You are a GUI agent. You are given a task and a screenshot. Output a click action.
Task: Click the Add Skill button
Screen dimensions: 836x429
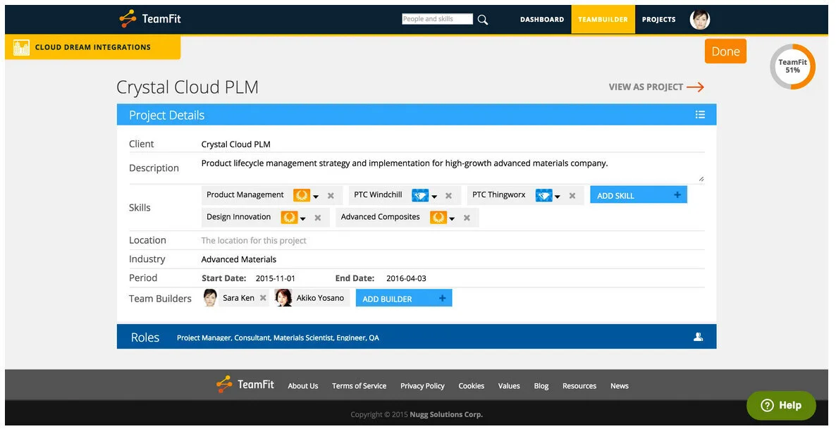click(x=638, y=195)
